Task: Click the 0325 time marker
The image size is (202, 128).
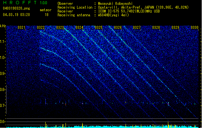Action: [99, 28]
